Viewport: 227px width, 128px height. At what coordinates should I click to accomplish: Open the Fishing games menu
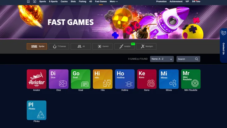[x=83, y=2]
